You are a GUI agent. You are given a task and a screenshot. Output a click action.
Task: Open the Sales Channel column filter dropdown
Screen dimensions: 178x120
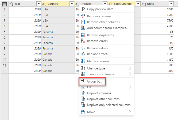tap(138, 4)
